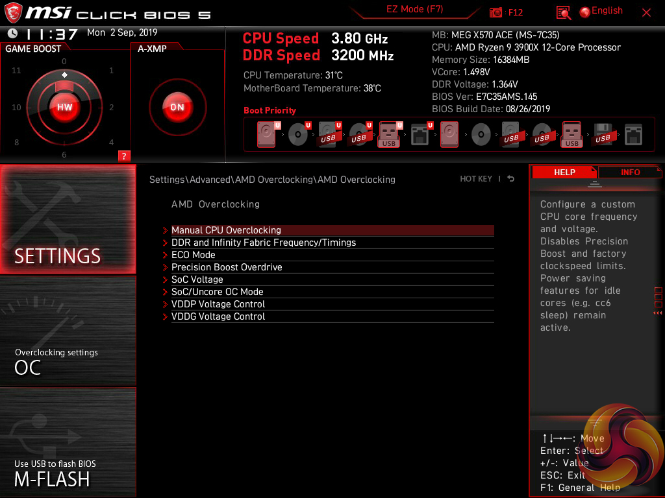Click the Memory Size 16384MB text

tap(481, 60)
